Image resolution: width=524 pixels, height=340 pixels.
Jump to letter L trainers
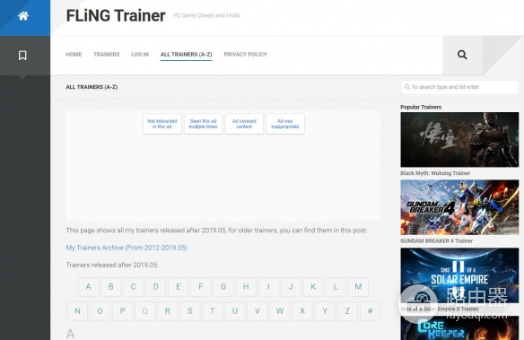336,286
